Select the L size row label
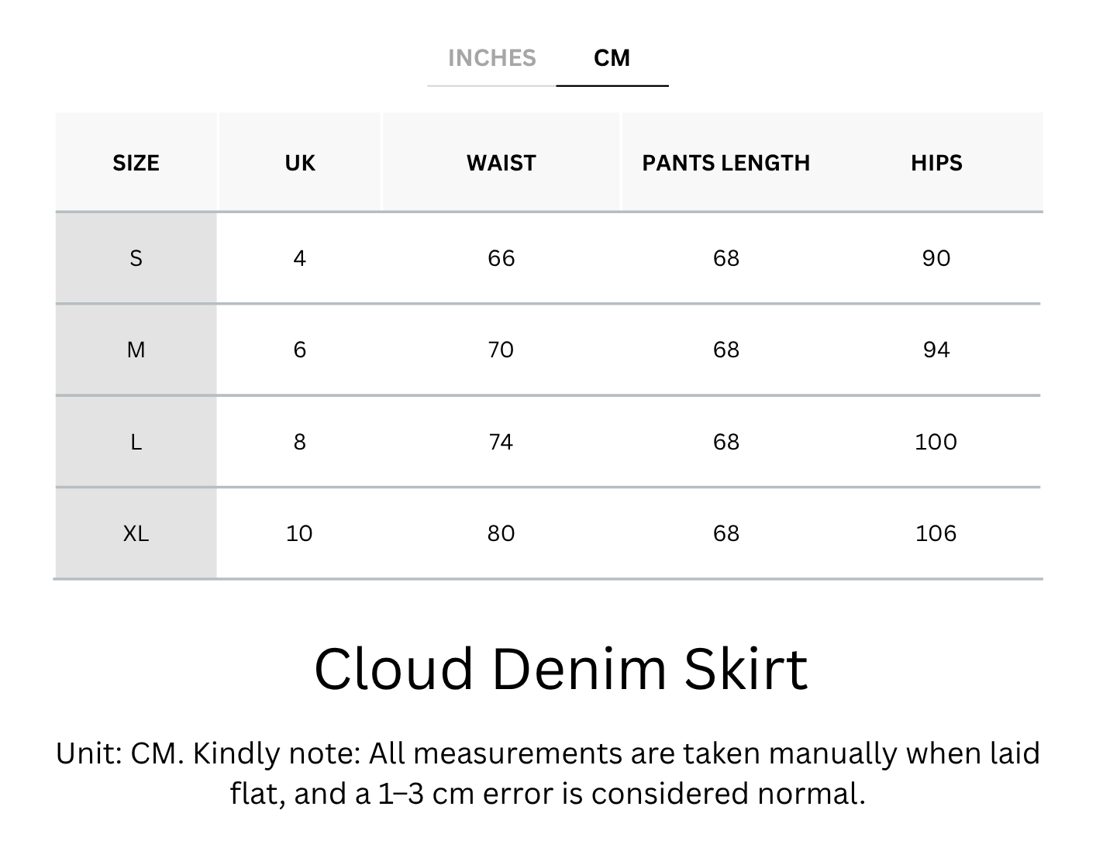This screenshot has width=1096, height=841. [x=136, y=442]
